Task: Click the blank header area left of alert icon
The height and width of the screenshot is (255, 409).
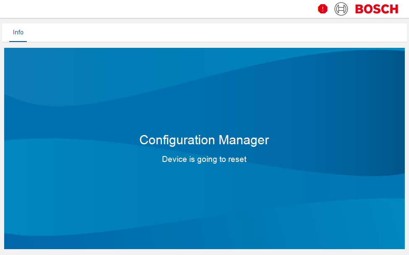Action: tap(168, 9)
